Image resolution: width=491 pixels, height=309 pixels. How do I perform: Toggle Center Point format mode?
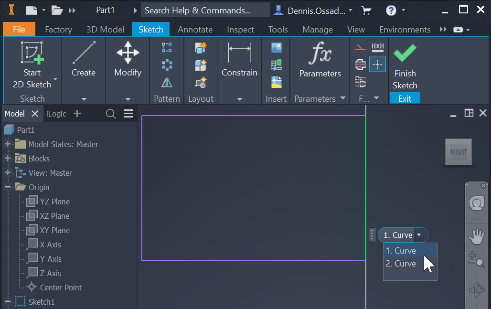377,64
